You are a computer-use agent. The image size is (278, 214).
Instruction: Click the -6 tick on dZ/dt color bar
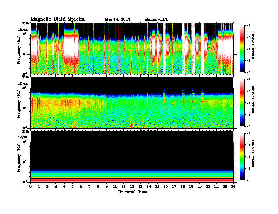[x=249, y=180]
